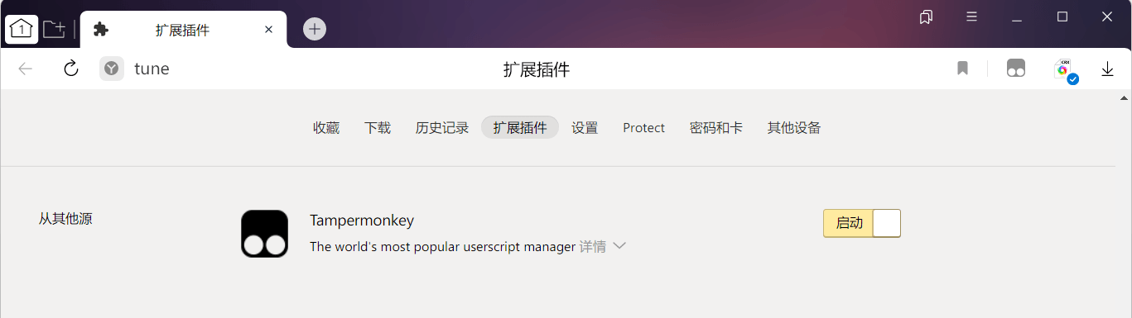This screenshot has width=1132, height=318.
Task: Select the 扩展插件 browser tab
Action: pyautogui.click(x=183, y=30)
